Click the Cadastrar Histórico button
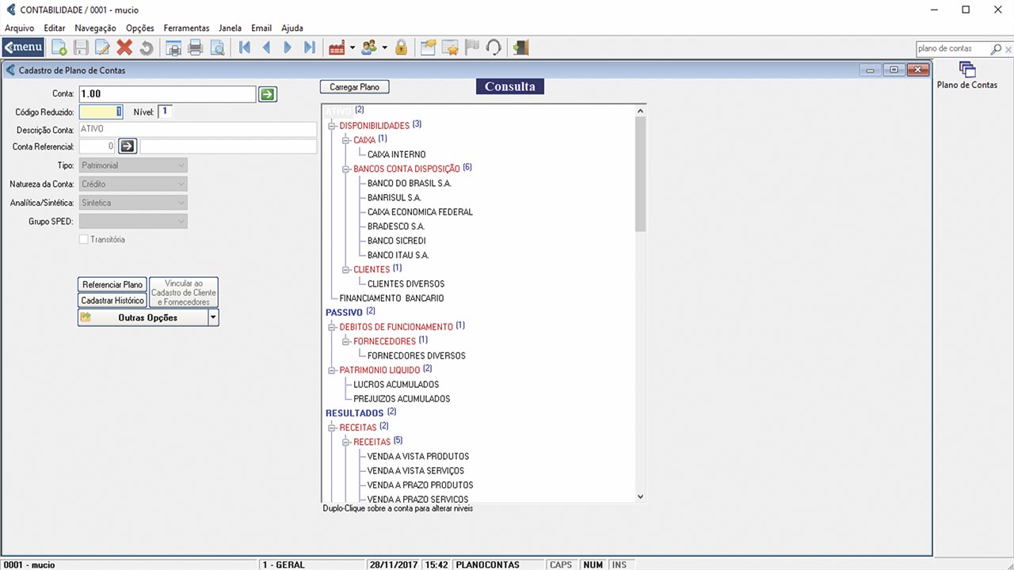Viewport: 1014px width, 570px height. pyautogui.click(x=112, y=301)
